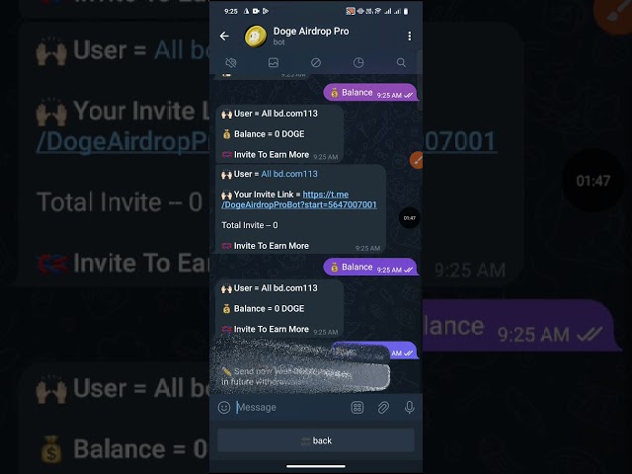This screenshot has height=474, width=632.
Task: Open the DogeAirdropProBot invite link
Action: coord(299,199)
